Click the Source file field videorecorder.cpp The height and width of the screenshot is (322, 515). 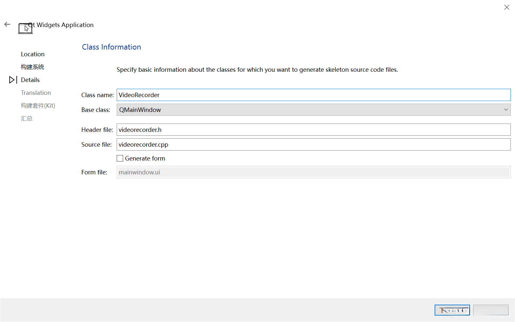[313, 144]
